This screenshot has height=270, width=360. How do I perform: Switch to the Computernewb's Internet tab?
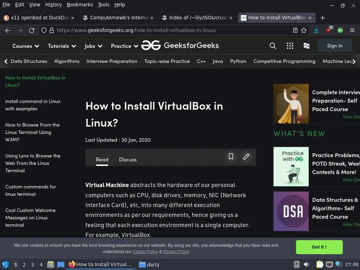tap(118, 18)
